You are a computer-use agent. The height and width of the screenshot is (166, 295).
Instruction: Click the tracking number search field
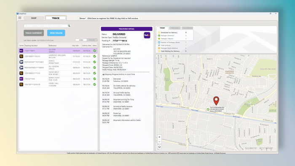[46, 26]
